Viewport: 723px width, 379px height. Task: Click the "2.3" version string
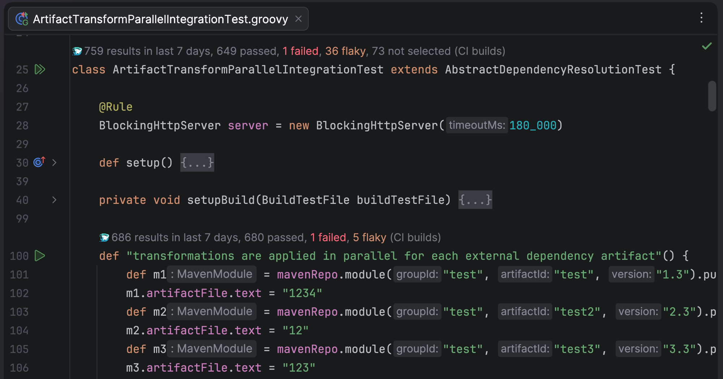click(x=680, y=311)
